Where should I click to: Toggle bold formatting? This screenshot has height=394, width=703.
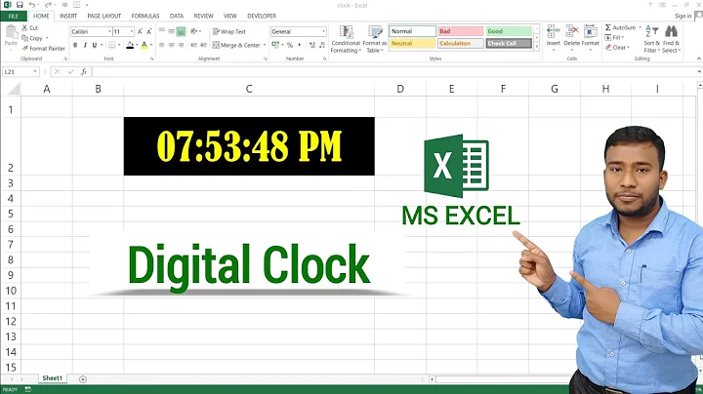[x=75, y=45]
